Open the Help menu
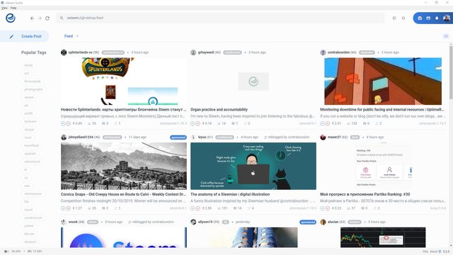This screenshot has height=255, width=453. click(x=13, y=8)
